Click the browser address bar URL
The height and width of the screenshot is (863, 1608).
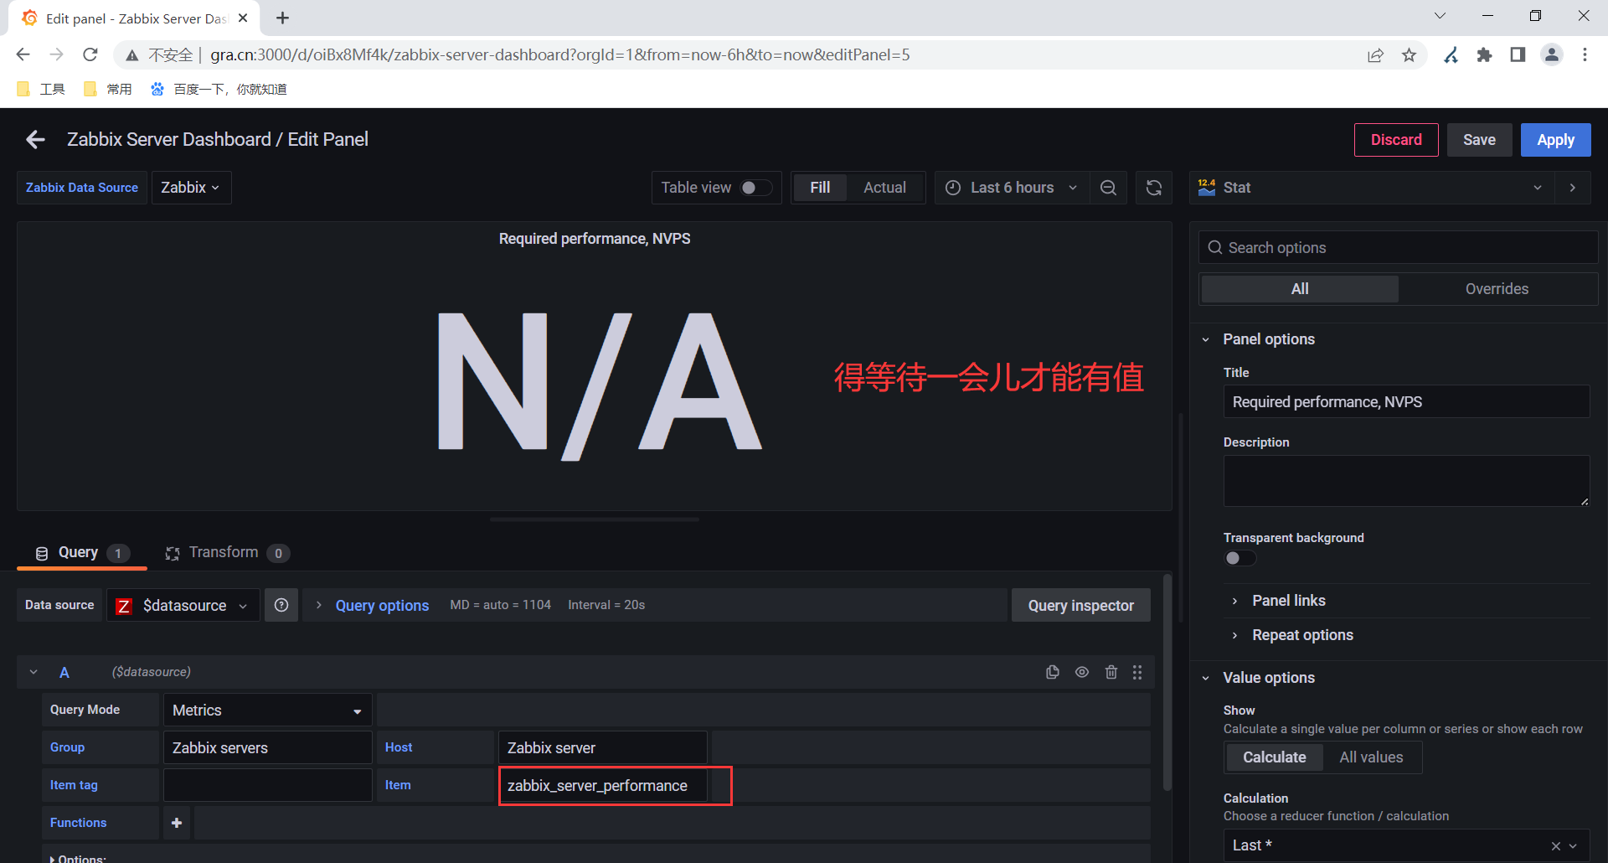click(x=559, y=54)
